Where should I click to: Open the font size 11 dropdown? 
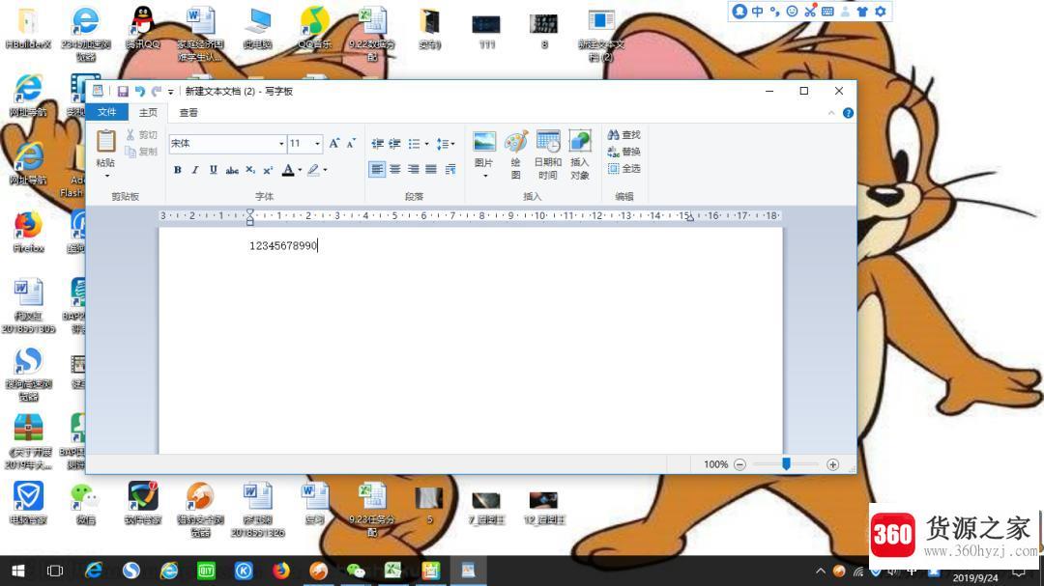(318, 144)
